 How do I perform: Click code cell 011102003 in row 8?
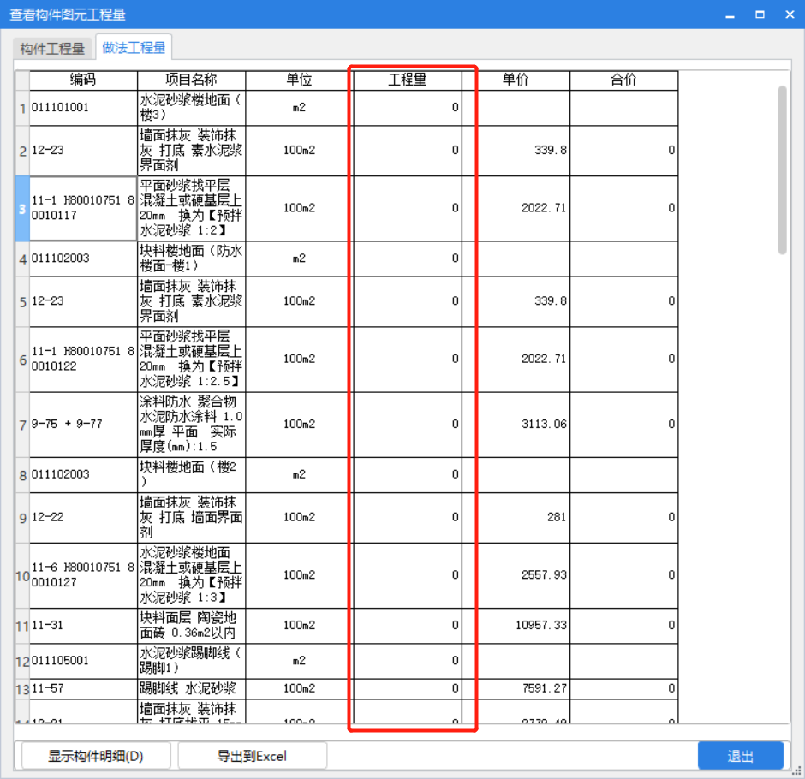point(83,475)
